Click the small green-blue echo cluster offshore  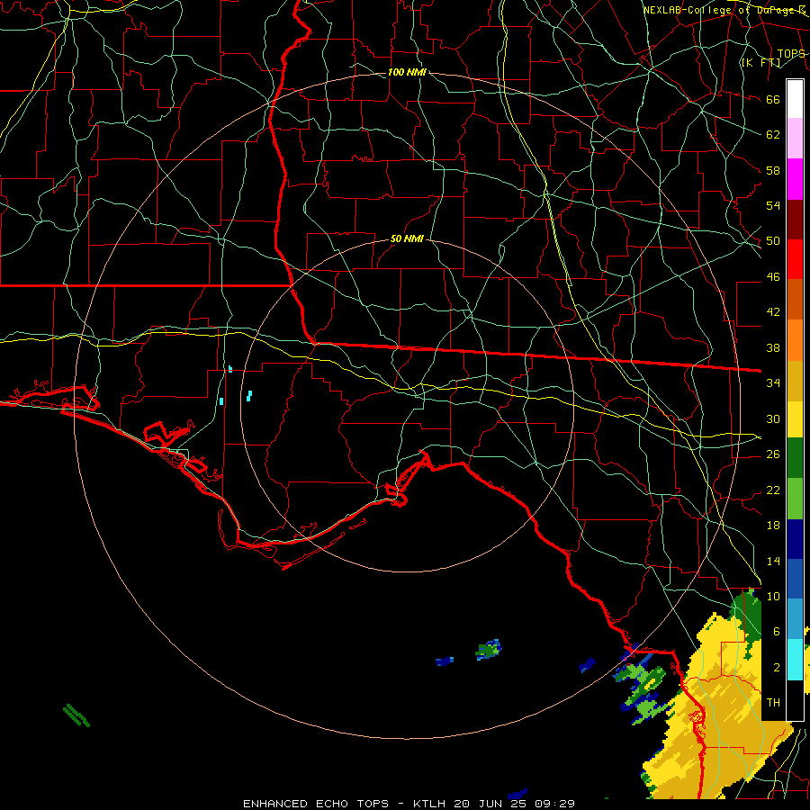tap(488, 649)
